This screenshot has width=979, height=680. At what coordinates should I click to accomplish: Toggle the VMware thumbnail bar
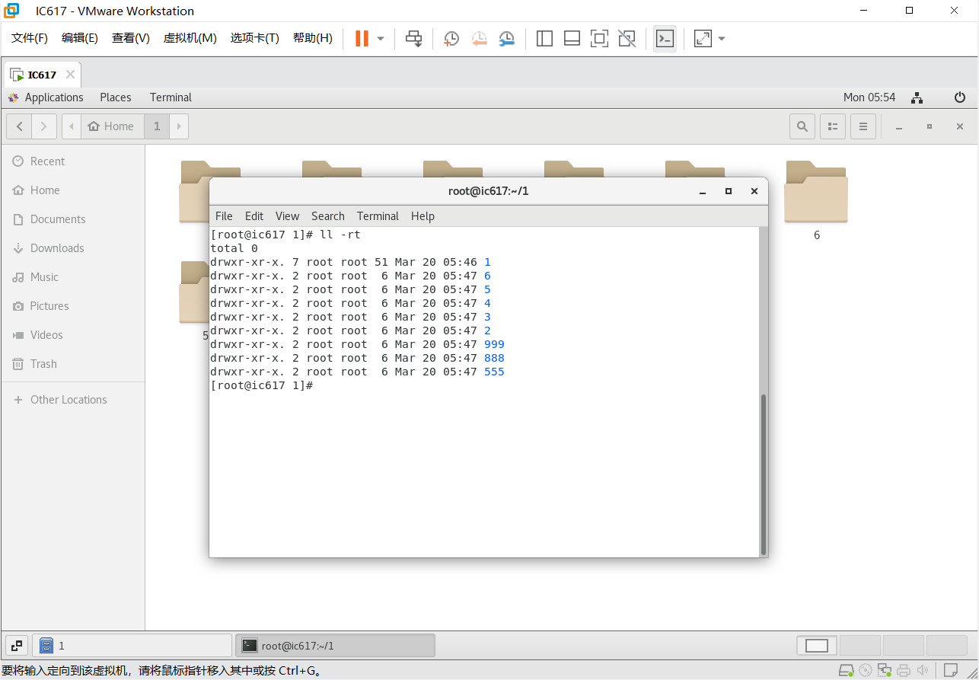pyautogui.click(x=572, y=38)
